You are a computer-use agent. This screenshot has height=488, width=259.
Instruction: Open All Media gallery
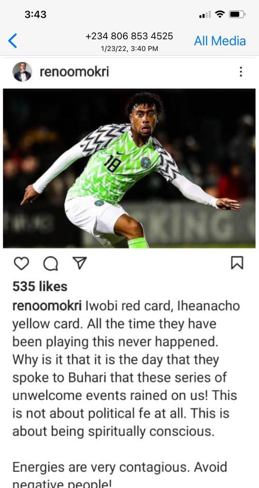(x=220, y=41)
